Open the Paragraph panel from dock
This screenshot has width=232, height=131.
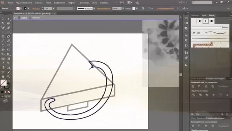point(186,40)
